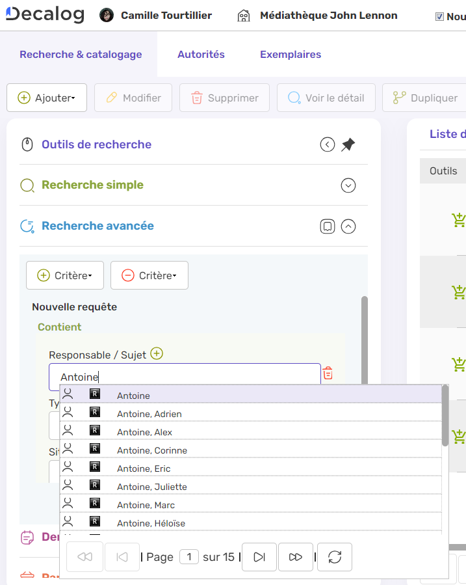Click the pin icon for Outils de recherche
The image size is (466, 585).
(x=348, y=144)
